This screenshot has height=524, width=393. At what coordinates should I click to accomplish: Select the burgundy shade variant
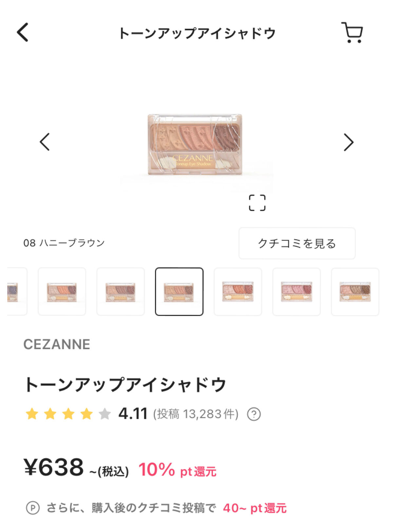pos(120,291)
